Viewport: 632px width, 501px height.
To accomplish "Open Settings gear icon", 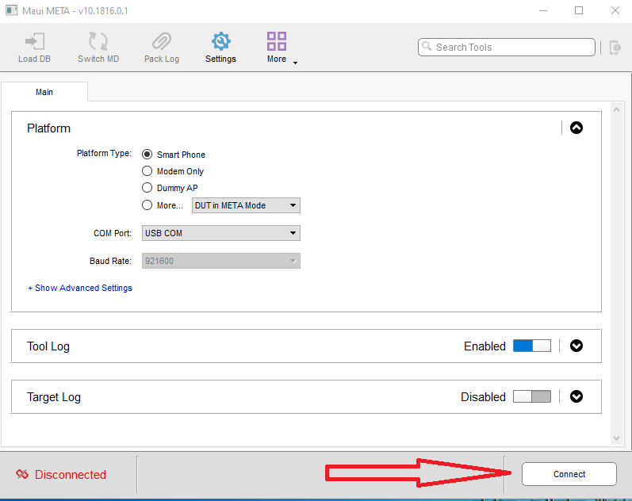I will click(x=221, y=41).
